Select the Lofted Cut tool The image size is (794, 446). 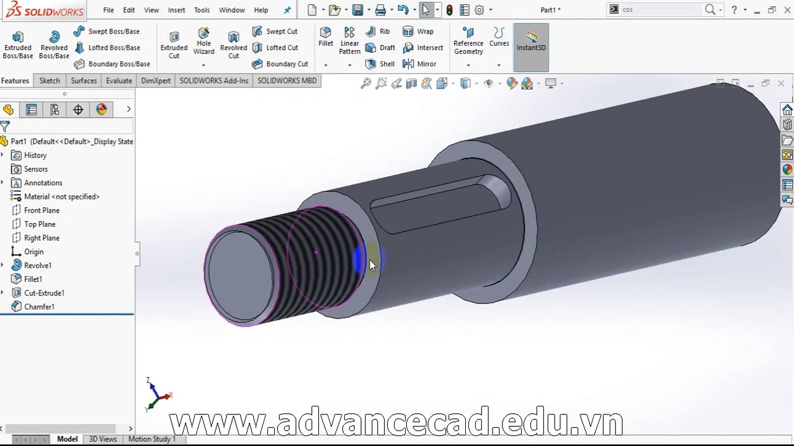point(275,48)
